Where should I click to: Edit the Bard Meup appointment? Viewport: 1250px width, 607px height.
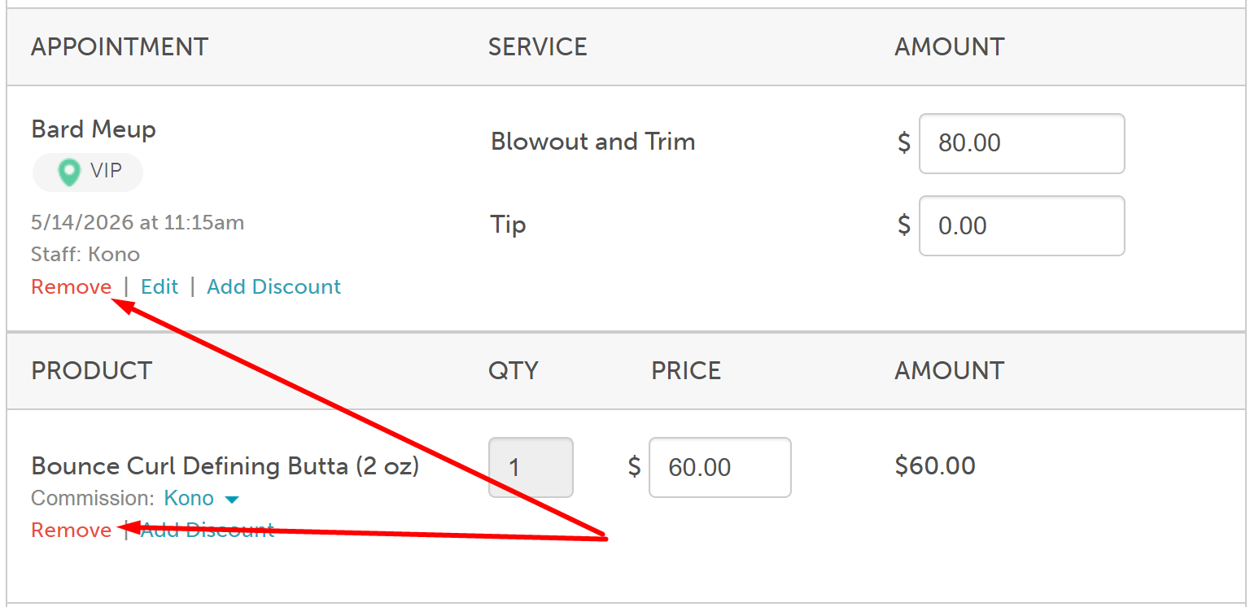[160, 287]
